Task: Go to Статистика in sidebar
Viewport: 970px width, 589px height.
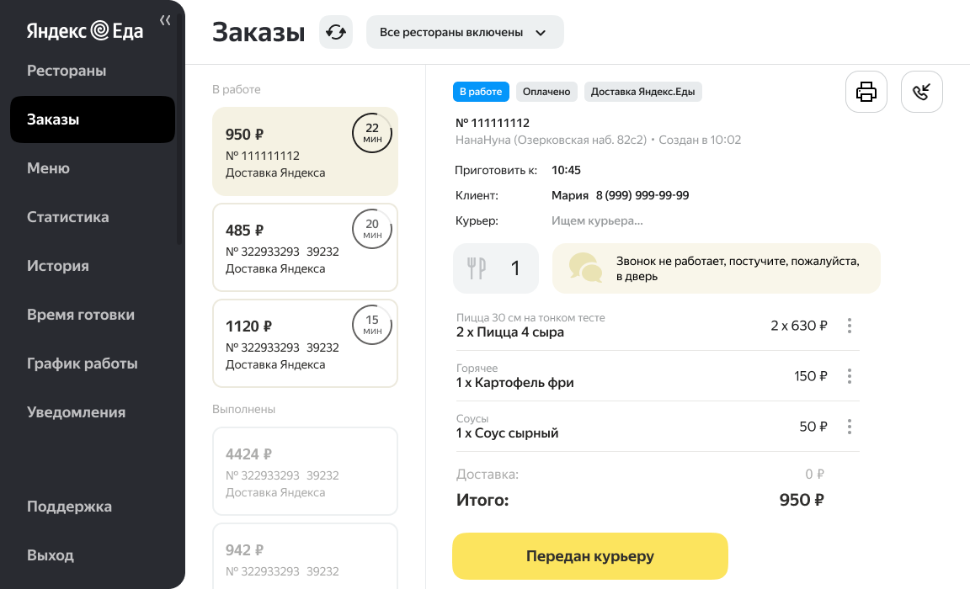Action: (x=68, y=217)
